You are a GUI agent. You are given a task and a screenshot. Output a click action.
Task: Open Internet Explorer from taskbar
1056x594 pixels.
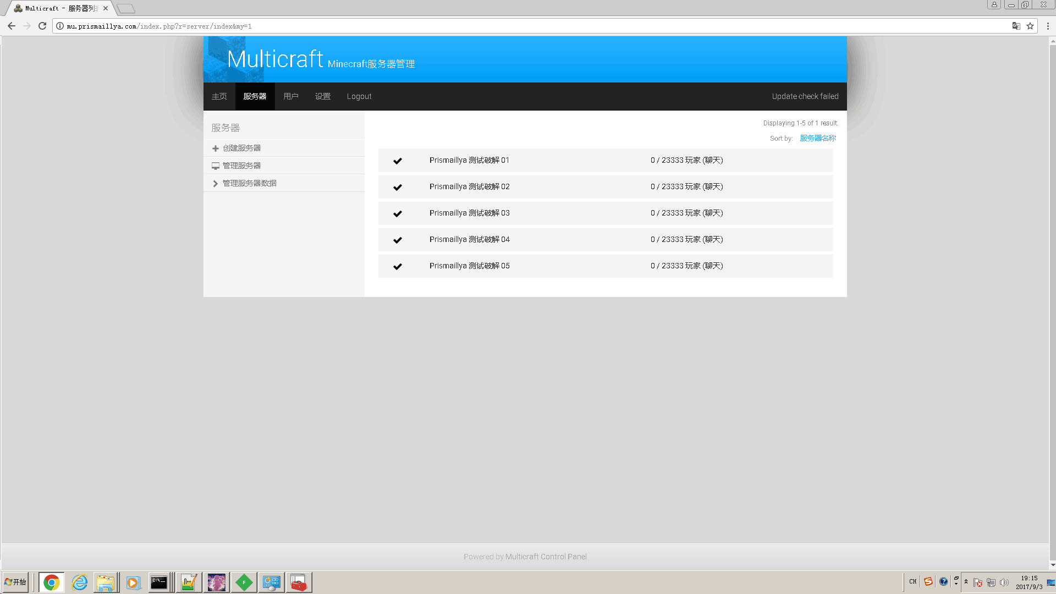click(x=79, y=582)
